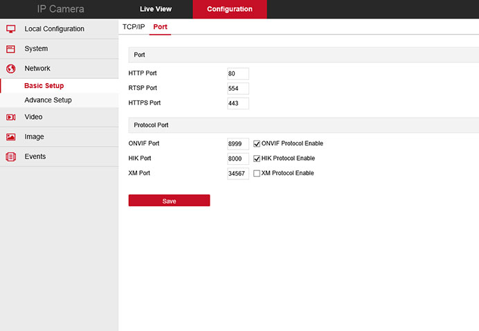Click the RTSP Port label
The width and height of the screenshot is (479, 331).
click(x=143, y=88)
